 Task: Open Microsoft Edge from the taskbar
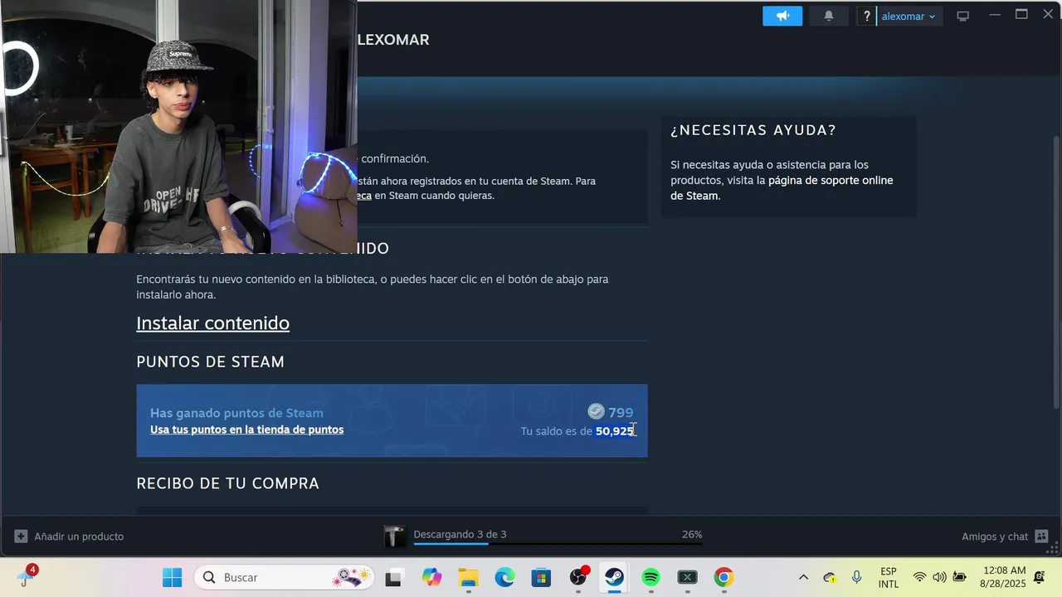(504, 577)
